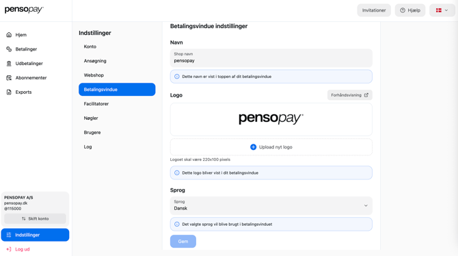
Task: Click the Udbetalinger bank icon
Action: coord(9,64)
